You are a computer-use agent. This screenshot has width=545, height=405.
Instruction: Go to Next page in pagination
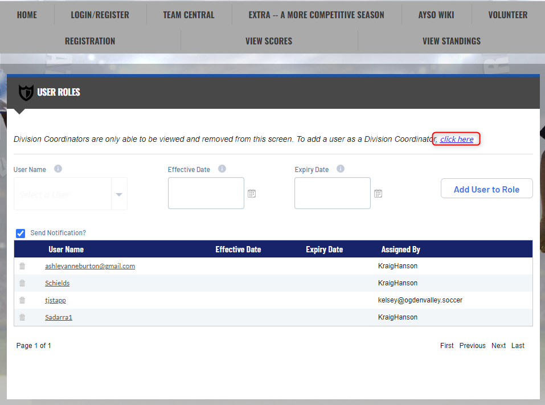(498, 346)
